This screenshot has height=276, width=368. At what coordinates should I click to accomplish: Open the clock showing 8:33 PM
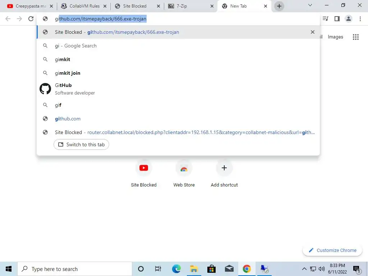click(337, 269)
